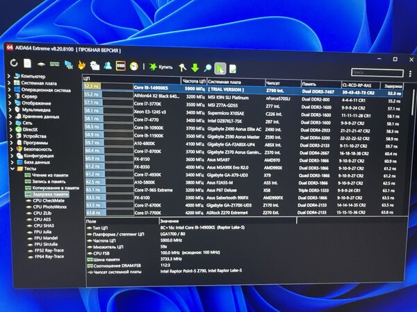417x312 pixels.
Task: Click the Значение column header in details
Action: click(227, 221)
